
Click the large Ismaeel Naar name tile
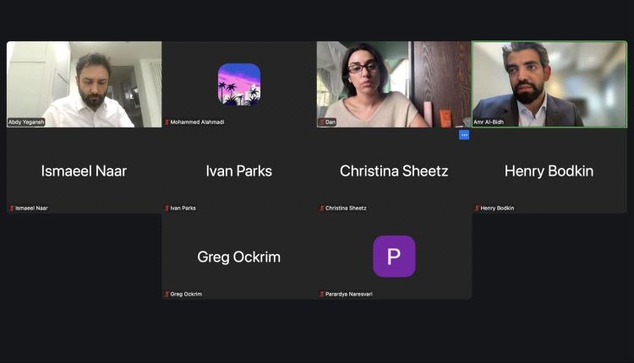click(84, 171)
